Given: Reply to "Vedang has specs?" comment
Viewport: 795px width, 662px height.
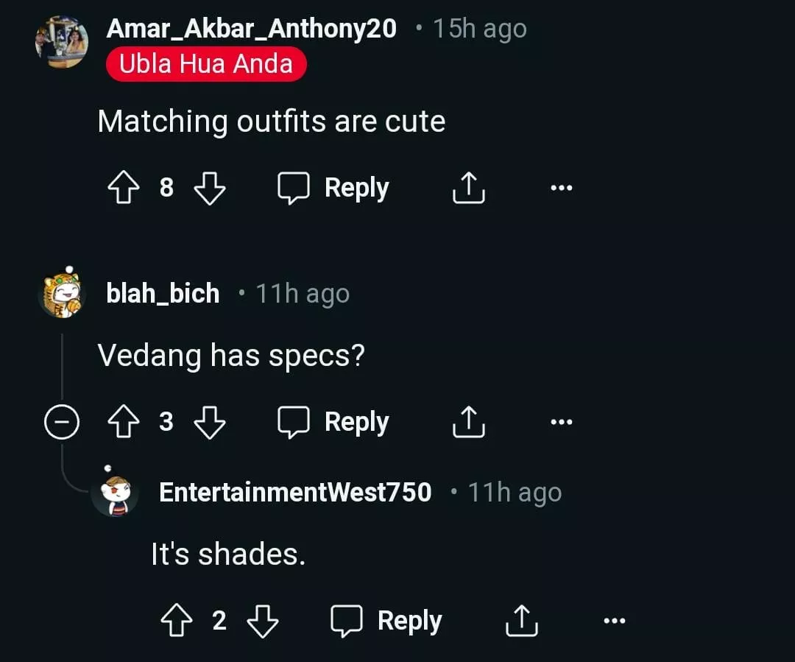Looking at the screenshot, I should tap(333, 423).
